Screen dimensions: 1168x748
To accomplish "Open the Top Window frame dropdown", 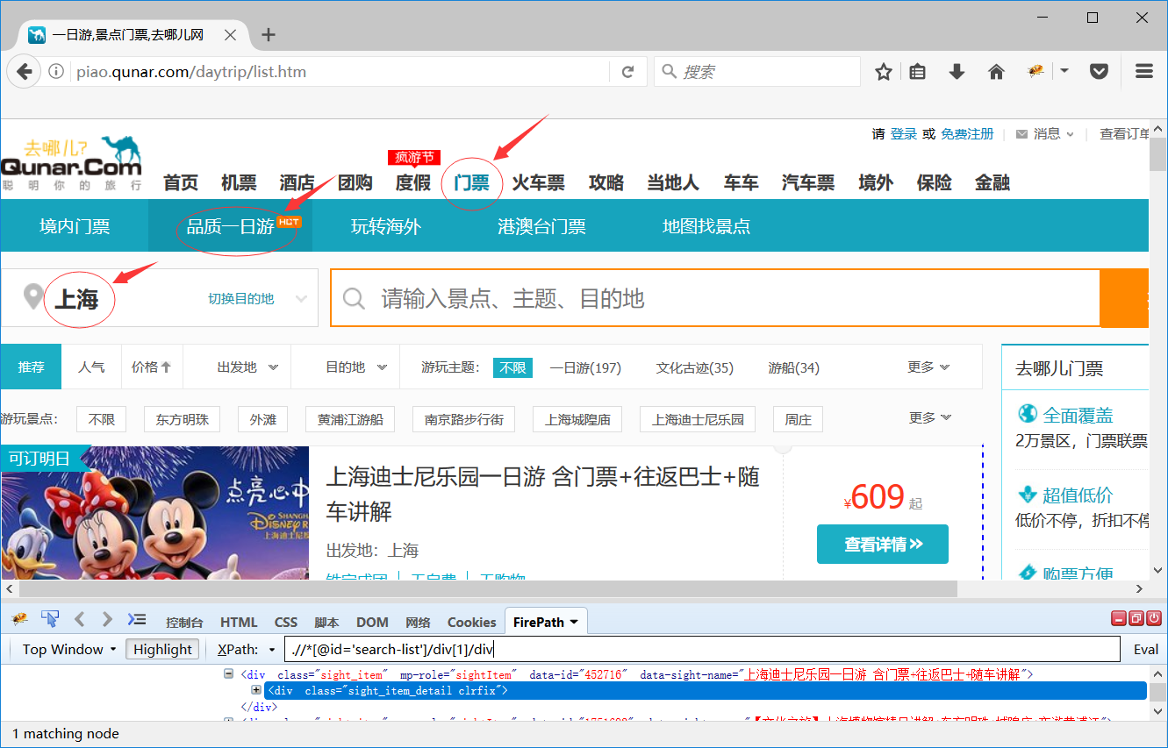I will [68, 649].
